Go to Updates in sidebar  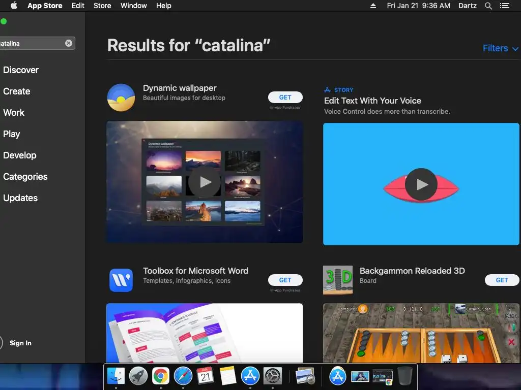[20, 198]
